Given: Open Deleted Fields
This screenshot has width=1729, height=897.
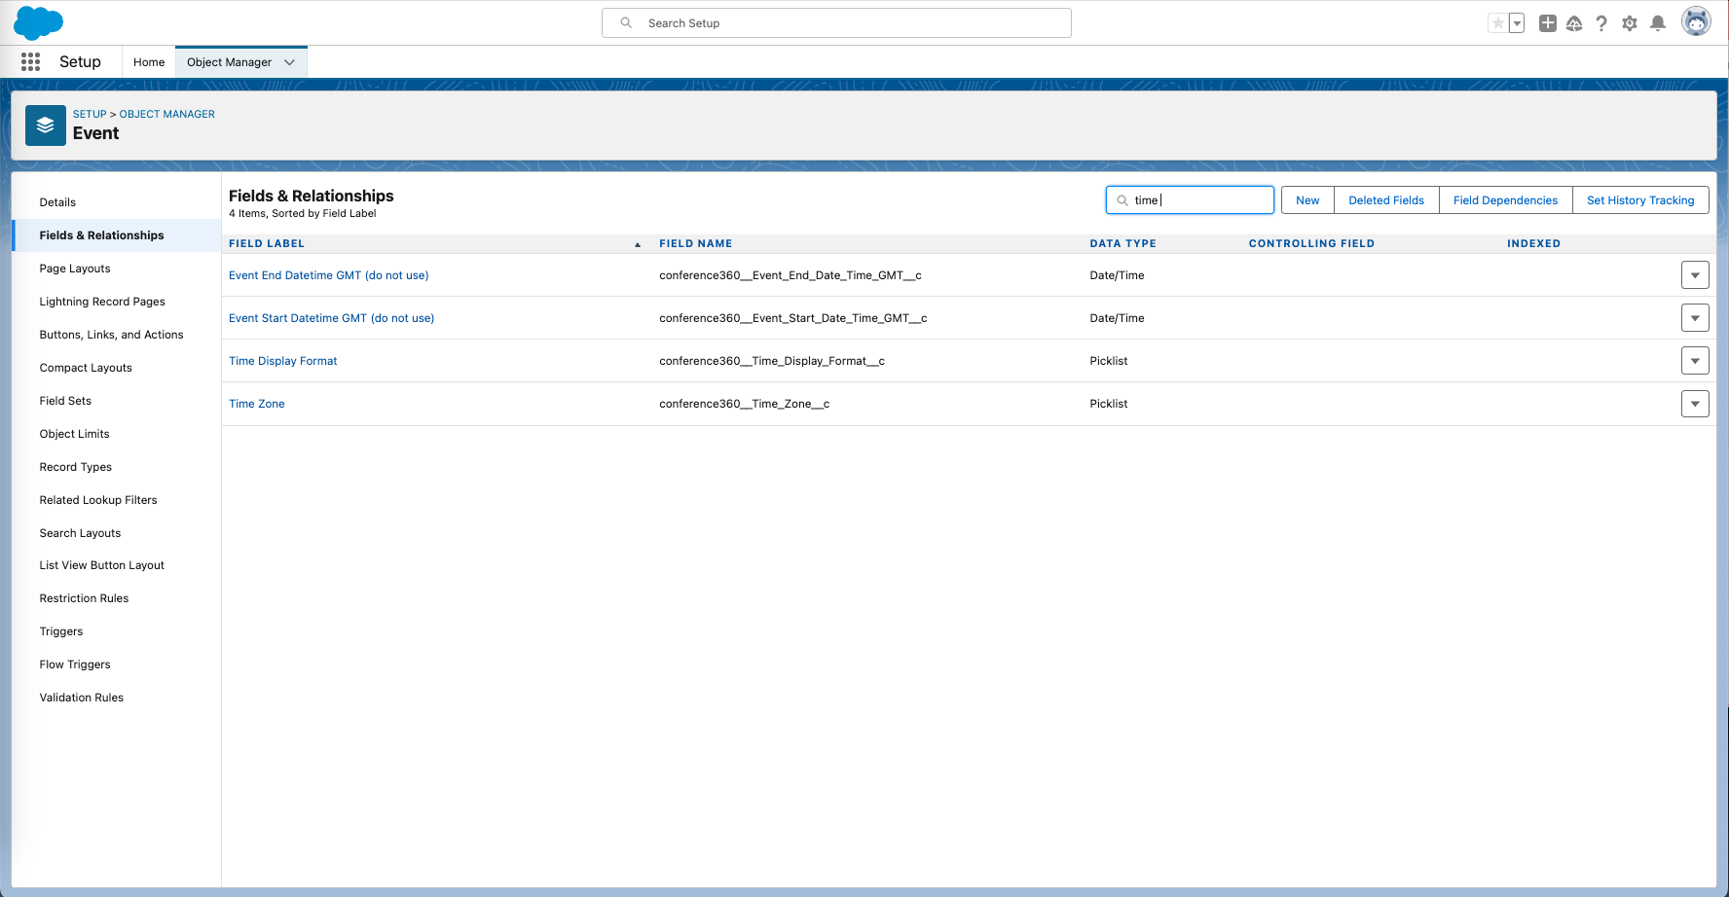Looking at the screenshot, I should coord(1386,200).
